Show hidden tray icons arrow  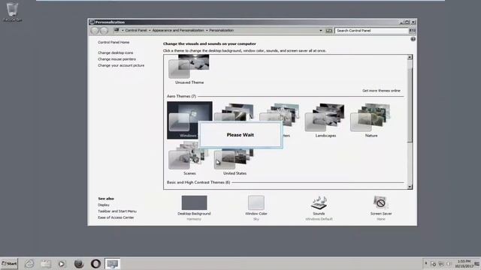click(x=425, y=263)
